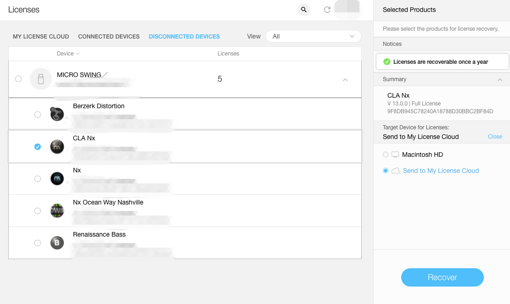Viewport: 510px width, 304px height.
Task: Deselect the CLA Nx license checkbox
Action: 38,147
